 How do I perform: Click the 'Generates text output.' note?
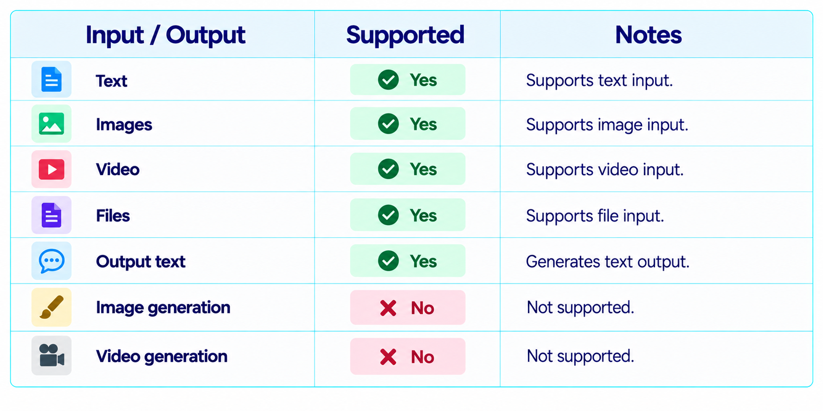(x=608, y=262)
